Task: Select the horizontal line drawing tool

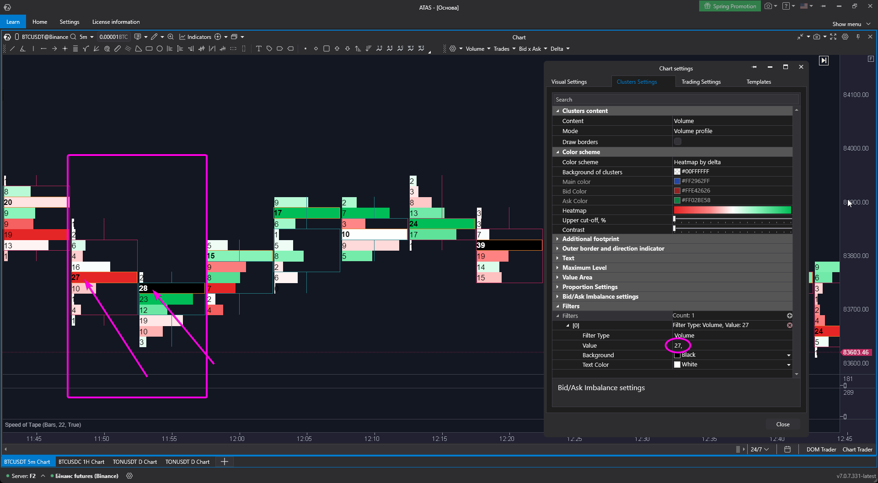Action: (43, 48)
